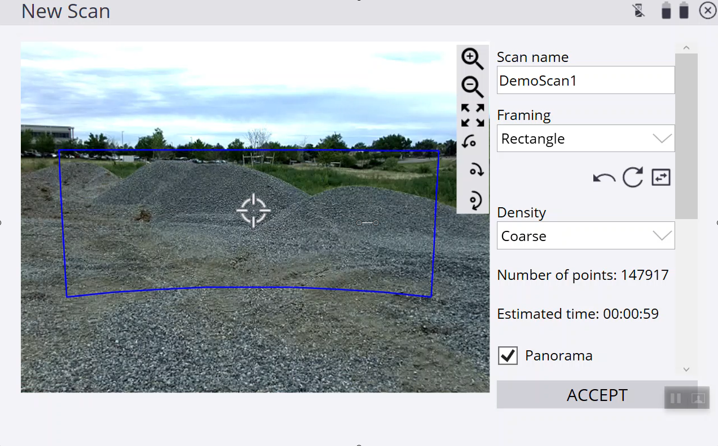Click the clockwise arrow with dot icon

tap(477, 170)
